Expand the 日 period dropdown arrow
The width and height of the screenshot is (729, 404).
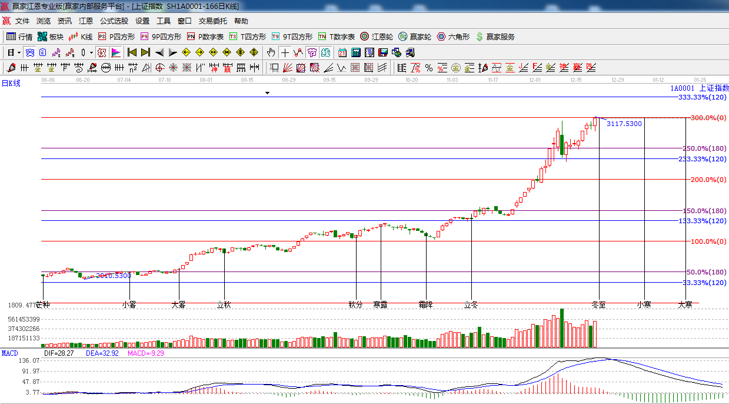click(x=19, y=52)
